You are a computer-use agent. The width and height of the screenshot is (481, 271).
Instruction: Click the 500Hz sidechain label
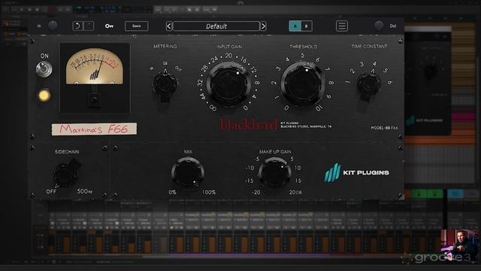85,191
